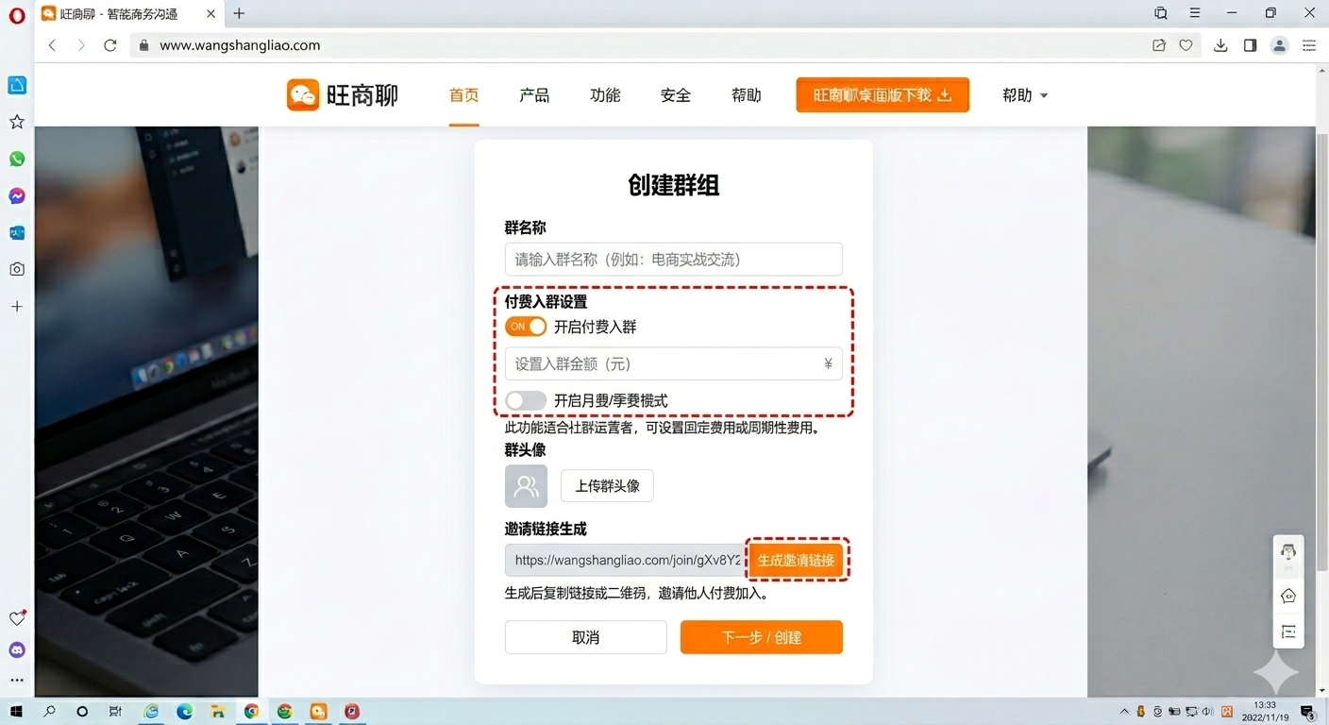Click inside the 群名称 input field
Viewport: 1329px width, 725px height.
tap(673, 260)
